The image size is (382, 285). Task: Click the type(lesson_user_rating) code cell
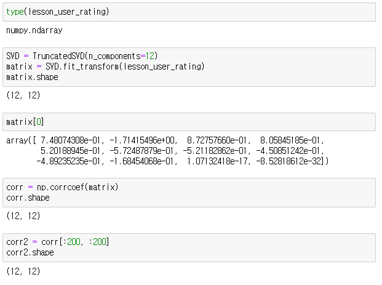pyautogui.click(x=189, y=12)
